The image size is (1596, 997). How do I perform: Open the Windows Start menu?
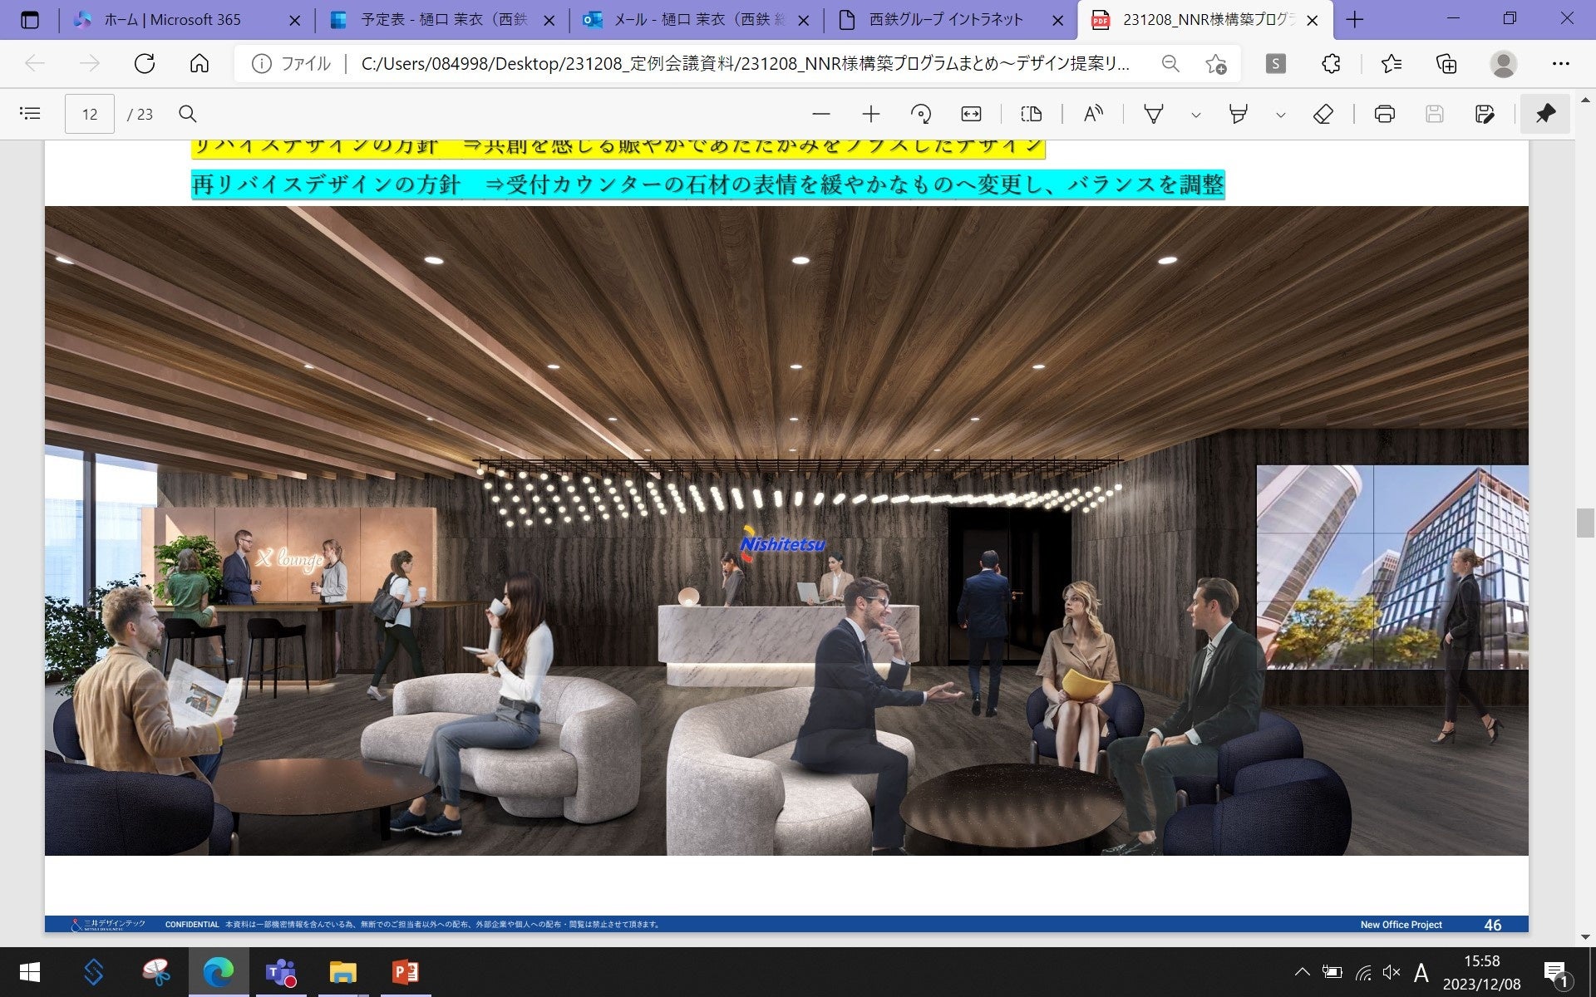coord(30,972)
